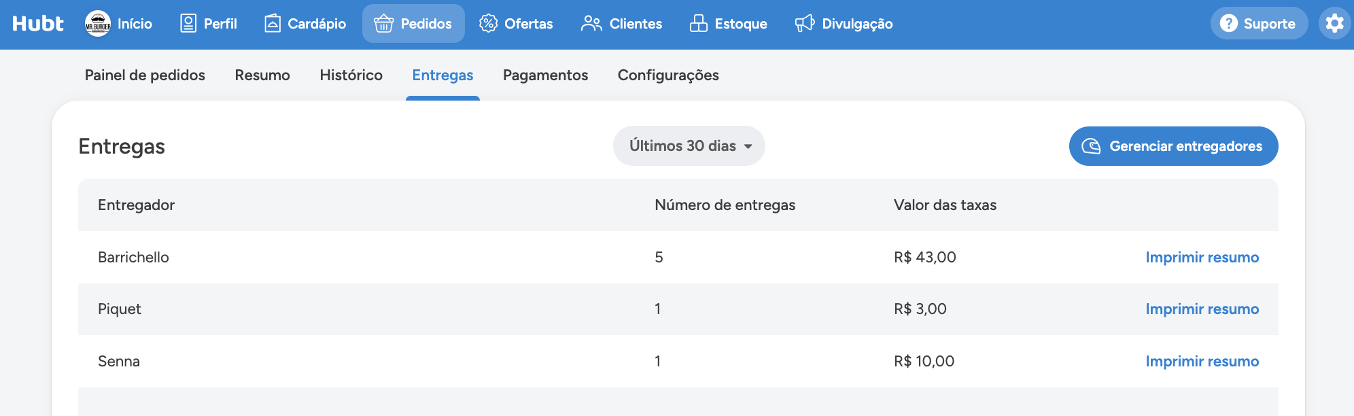Open the Clientes section
The height and width of the screenshot is (416, 1354).
coord(621,24)
